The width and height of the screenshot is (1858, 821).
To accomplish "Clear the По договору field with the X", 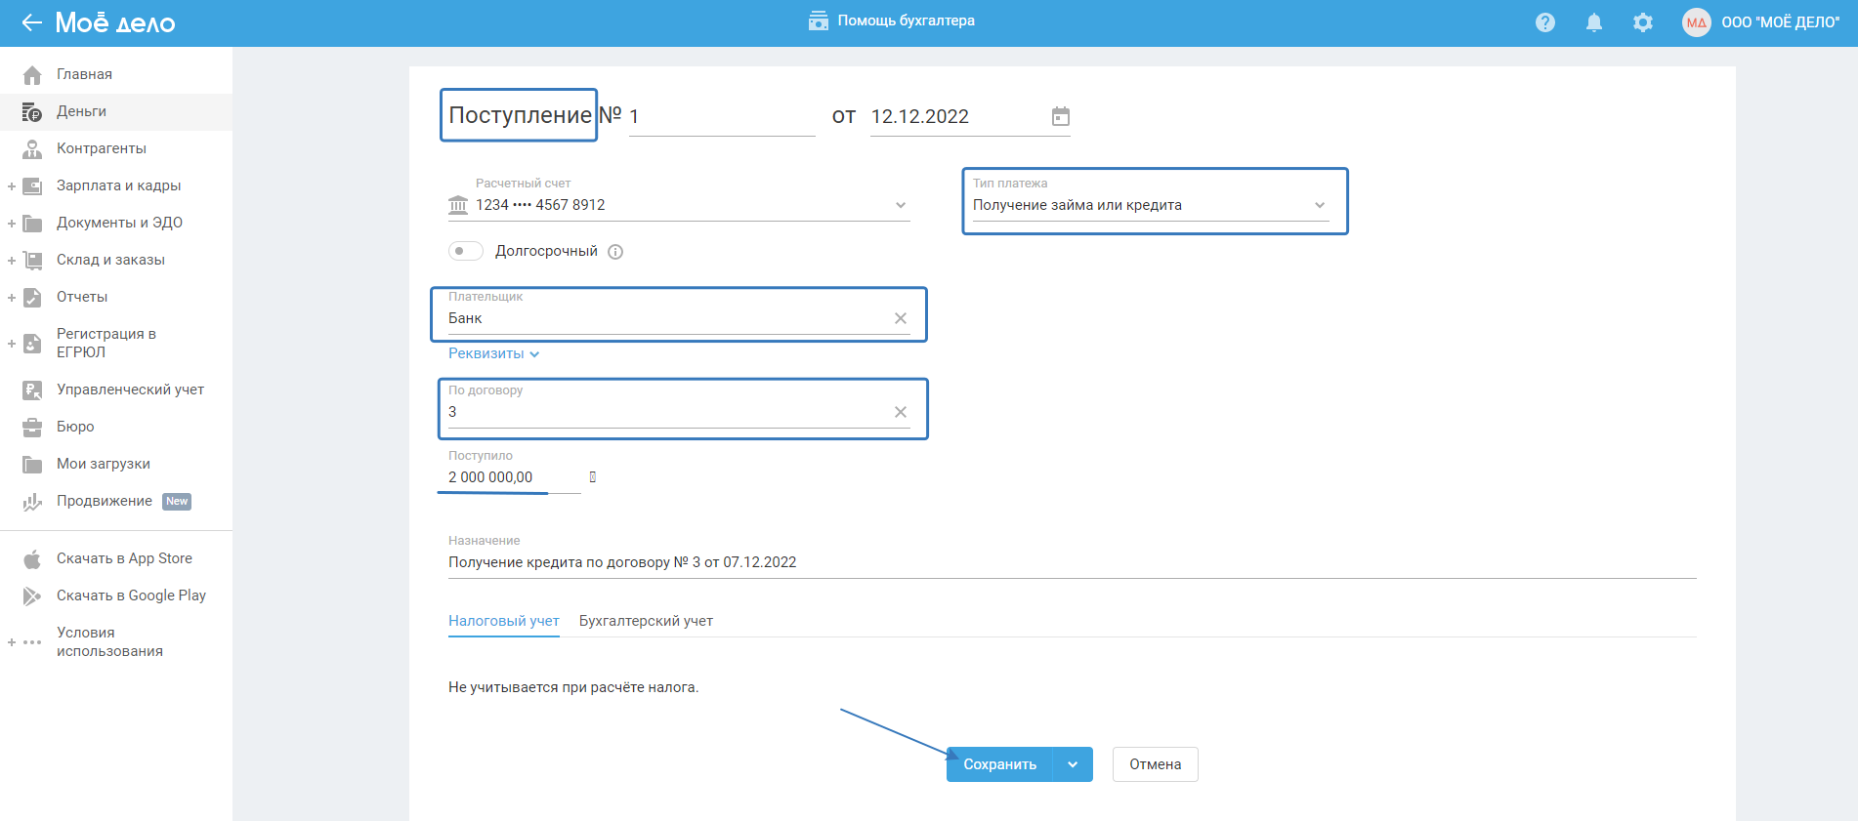I will click(901, 412).
